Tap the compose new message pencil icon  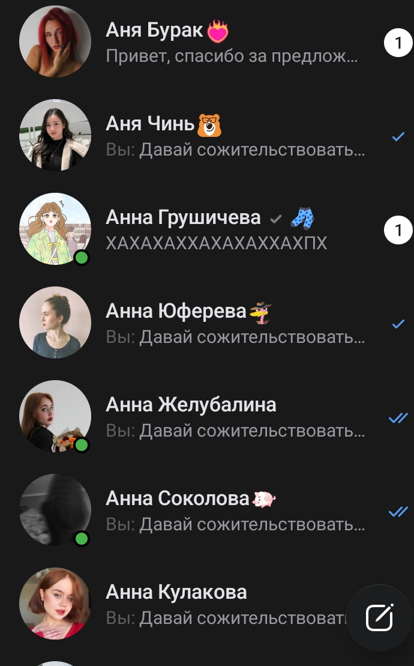(x=380, y=617)
